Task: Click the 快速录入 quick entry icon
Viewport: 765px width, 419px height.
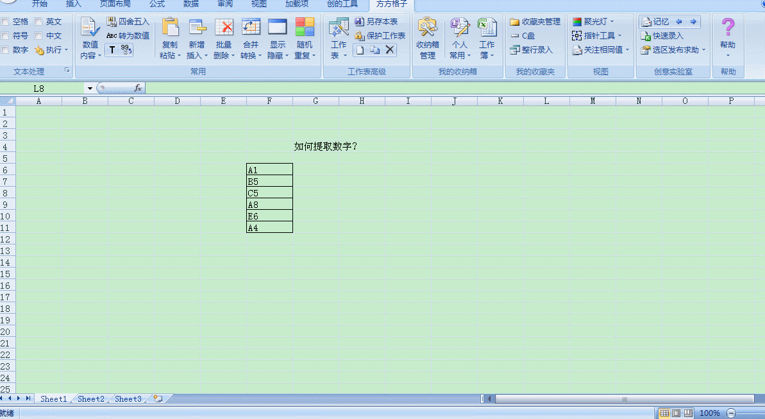Action: [x=646, y=36]
